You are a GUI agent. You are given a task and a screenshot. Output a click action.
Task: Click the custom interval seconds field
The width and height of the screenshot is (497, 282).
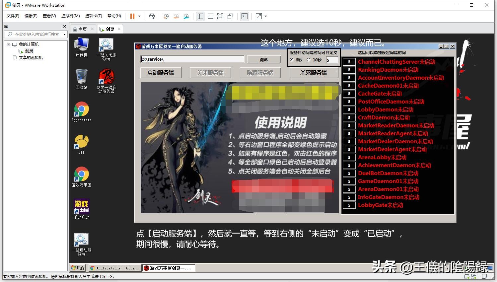point(332,60)
